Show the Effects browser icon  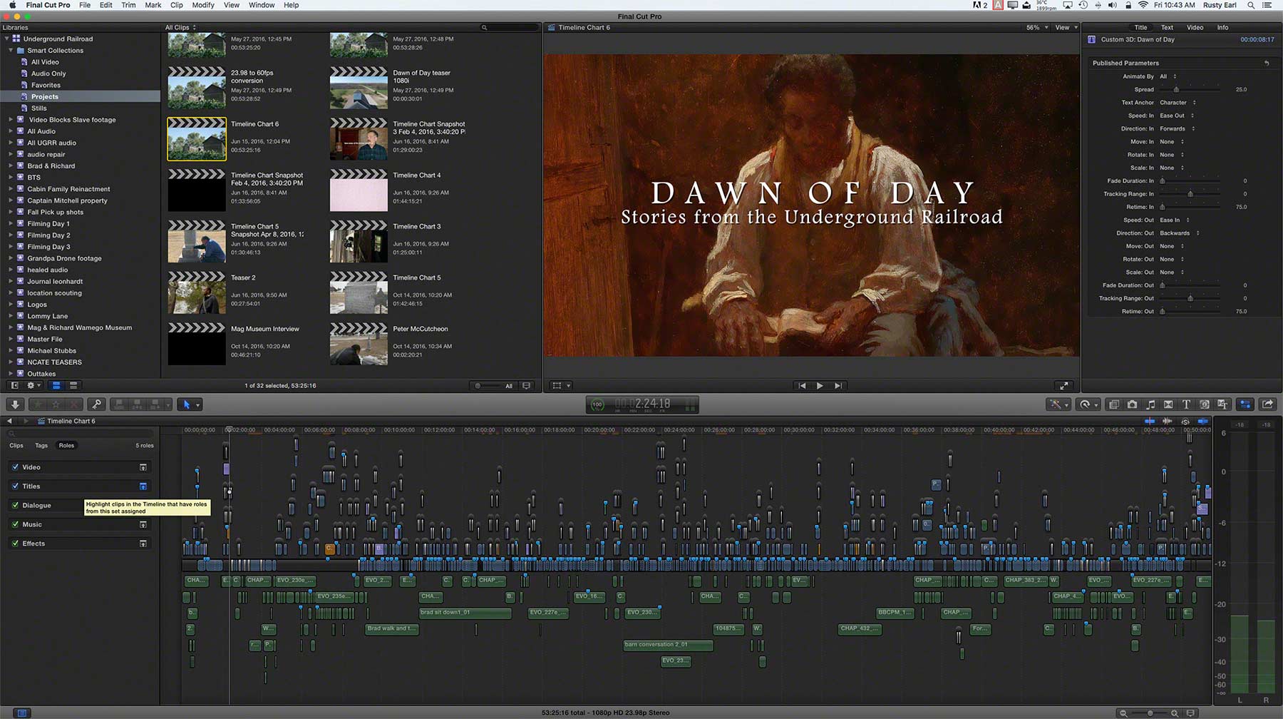[1115, 404]
